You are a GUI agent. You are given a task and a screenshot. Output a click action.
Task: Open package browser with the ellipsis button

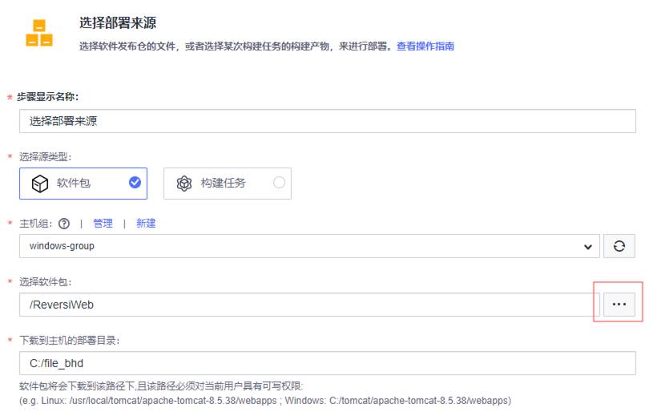[619, 305]
